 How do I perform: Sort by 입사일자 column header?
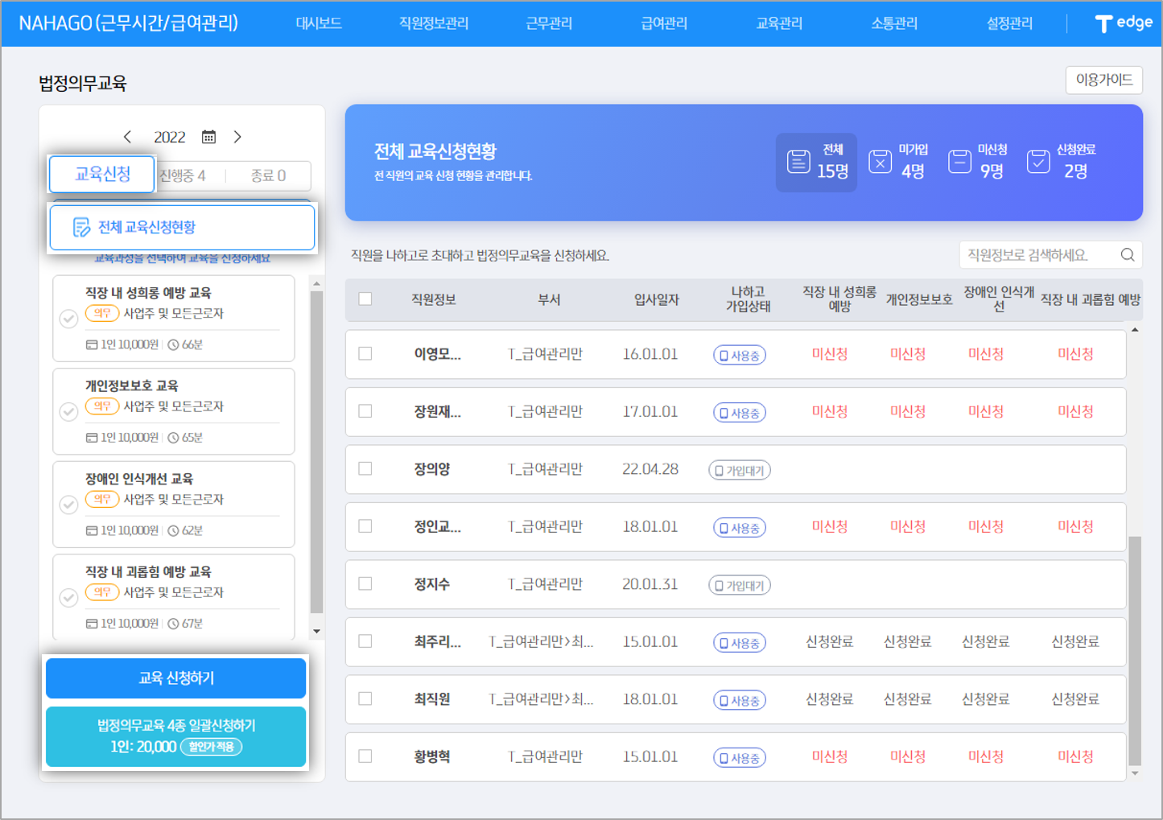click(x=657, y=299)
